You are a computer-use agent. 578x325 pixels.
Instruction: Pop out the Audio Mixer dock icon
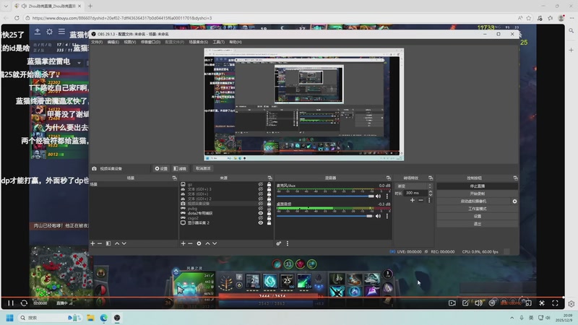click(x=388, y=178)
